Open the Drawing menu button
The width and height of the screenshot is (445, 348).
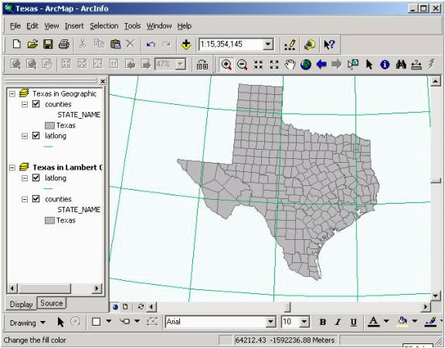pos(27,323)
